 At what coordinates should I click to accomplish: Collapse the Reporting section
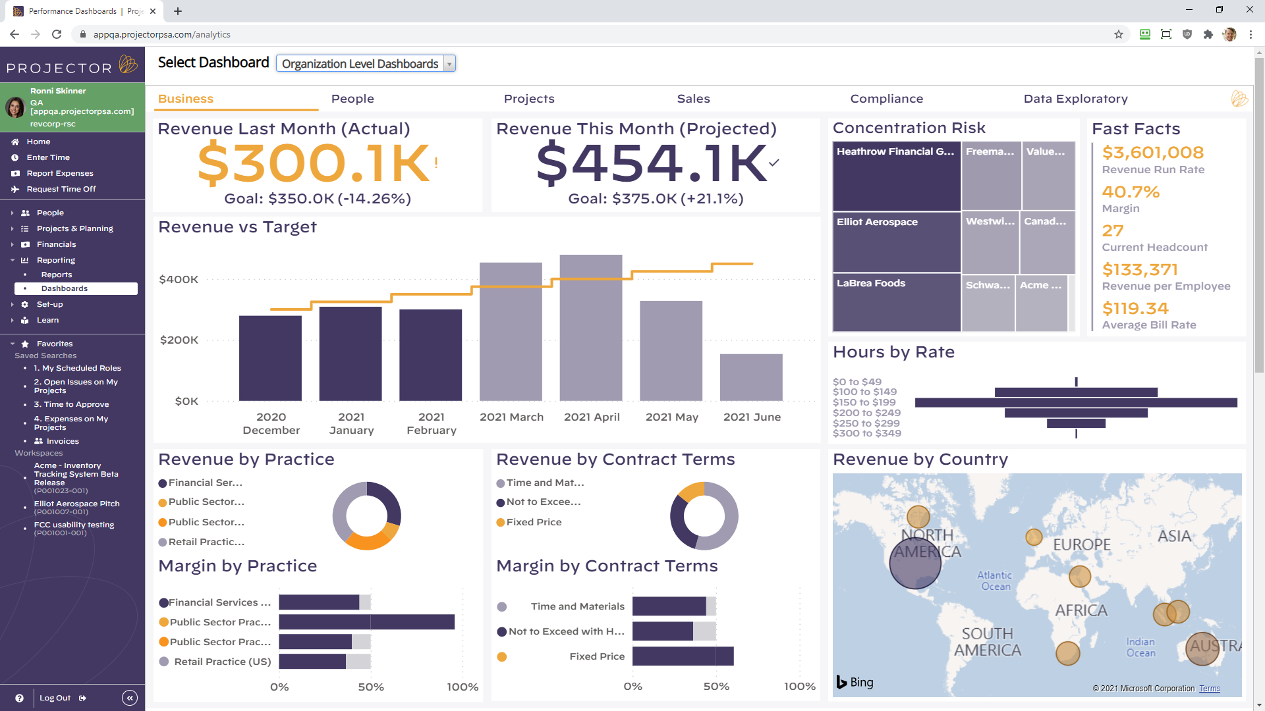pyautogui.click(x=12, y=260)
